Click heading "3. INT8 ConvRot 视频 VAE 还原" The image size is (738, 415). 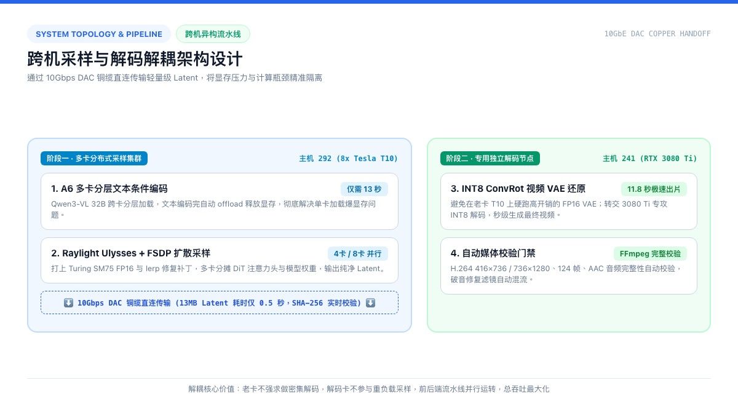(x=518, y=189)
